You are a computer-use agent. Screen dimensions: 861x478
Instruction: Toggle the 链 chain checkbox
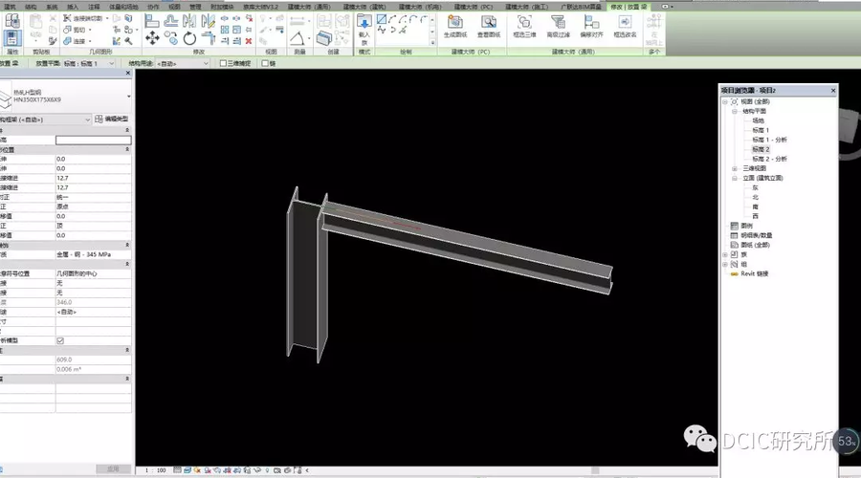click(266, 64)
